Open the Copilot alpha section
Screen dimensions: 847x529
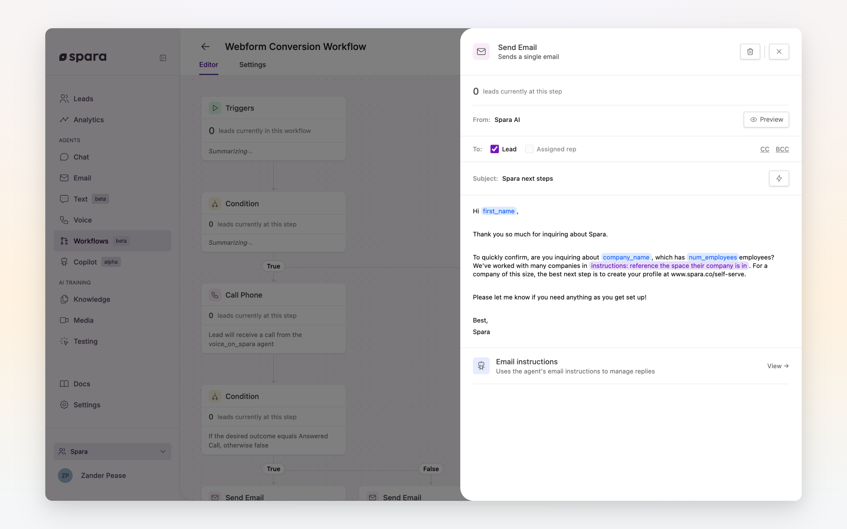[x=85, y=262]
